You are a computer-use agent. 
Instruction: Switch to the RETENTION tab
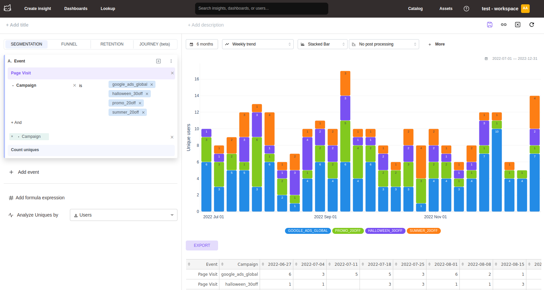point(112,44)
